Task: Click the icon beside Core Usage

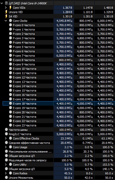Action: pyautogui.click(x=11, y=147)
